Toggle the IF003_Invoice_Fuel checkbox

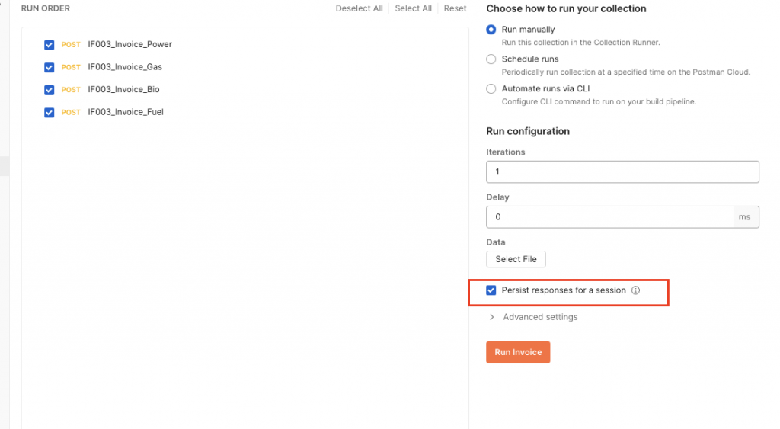coord(50,113)
